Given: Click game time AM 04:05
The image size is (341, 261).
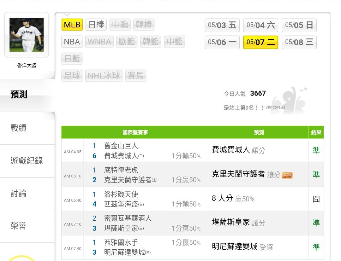Looking at the screenshot, I should click(x=73, y=152).
